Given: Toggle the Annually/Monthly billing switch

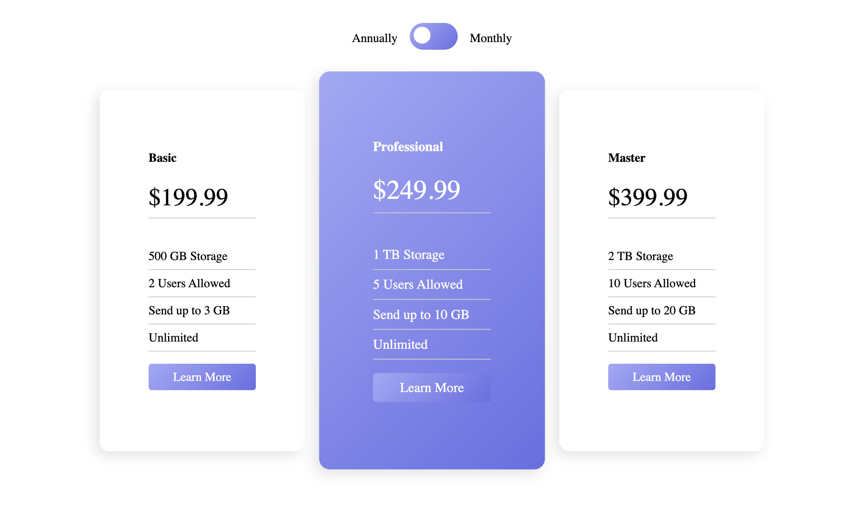Looking at the screenshot, I should pos(433,36).
